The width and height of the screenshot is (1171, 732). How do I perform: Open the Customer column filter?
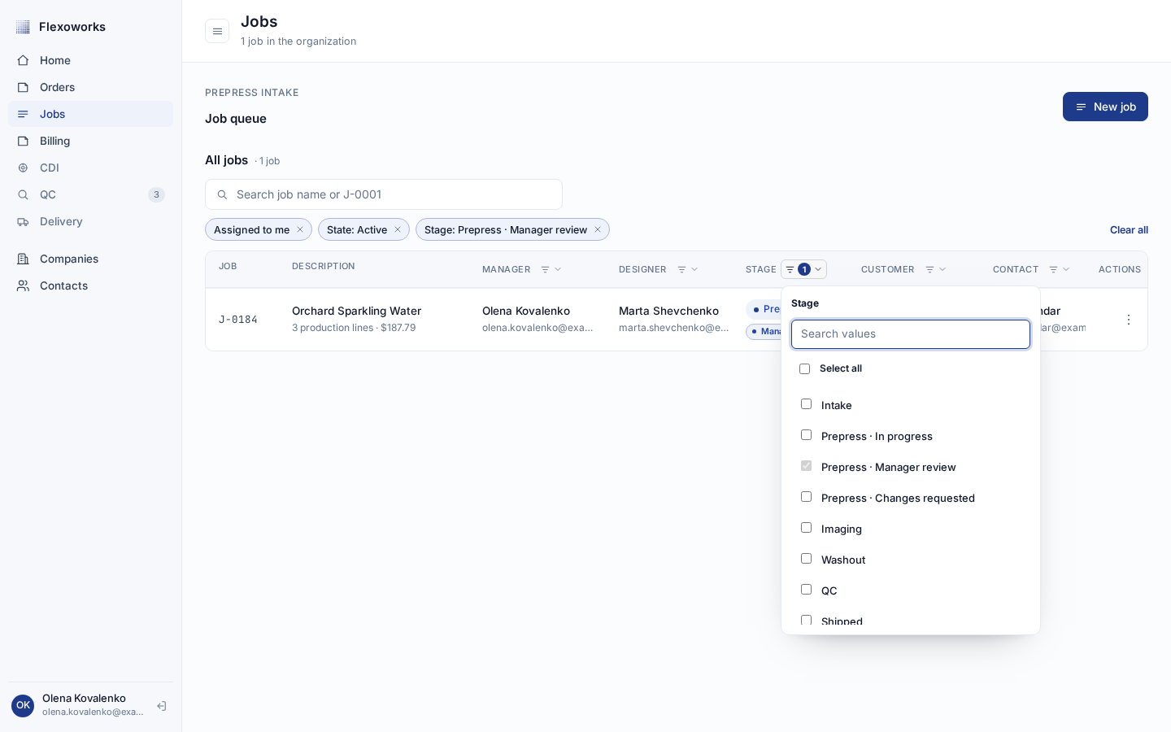[935, 269]
